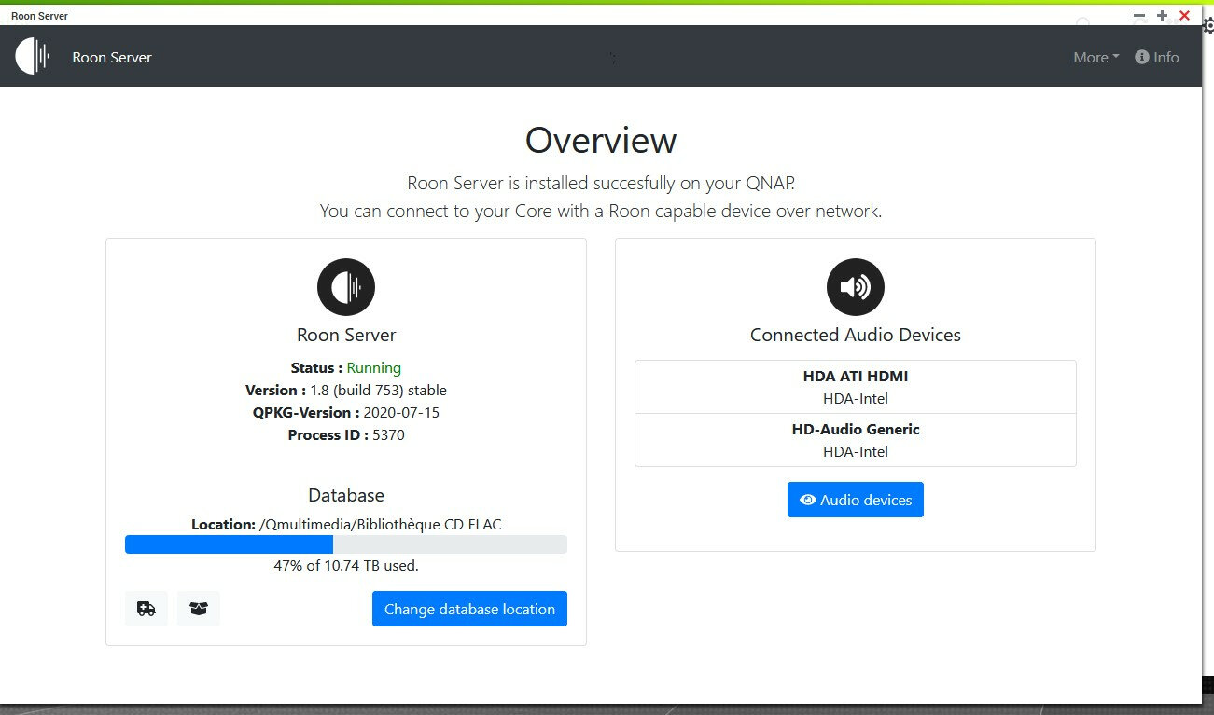Click the speaker icon above Connected Audio Devices

(856, 287)
